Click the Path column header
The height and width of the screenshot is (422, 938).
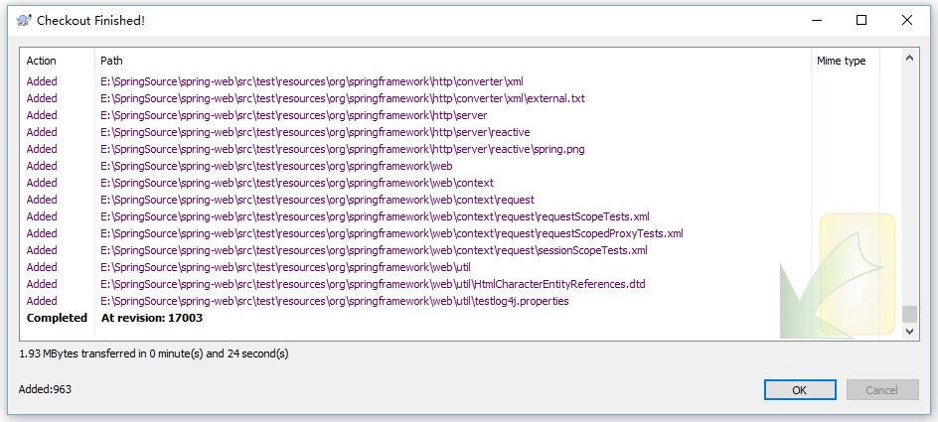tap(453, 61)
